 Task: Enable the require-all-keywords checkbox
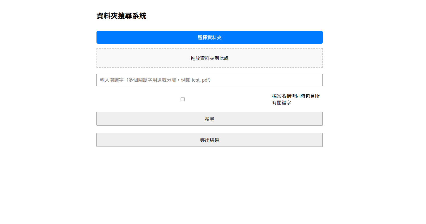pyautogui.click(x=183, y=99)
